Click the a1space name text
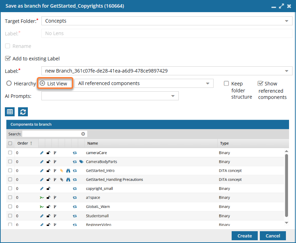This screenshot has width=296, height=243. [x=93, y=198]
